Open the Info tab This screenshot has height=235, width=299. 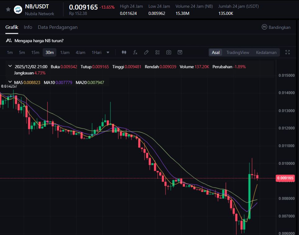coord(28,27)
